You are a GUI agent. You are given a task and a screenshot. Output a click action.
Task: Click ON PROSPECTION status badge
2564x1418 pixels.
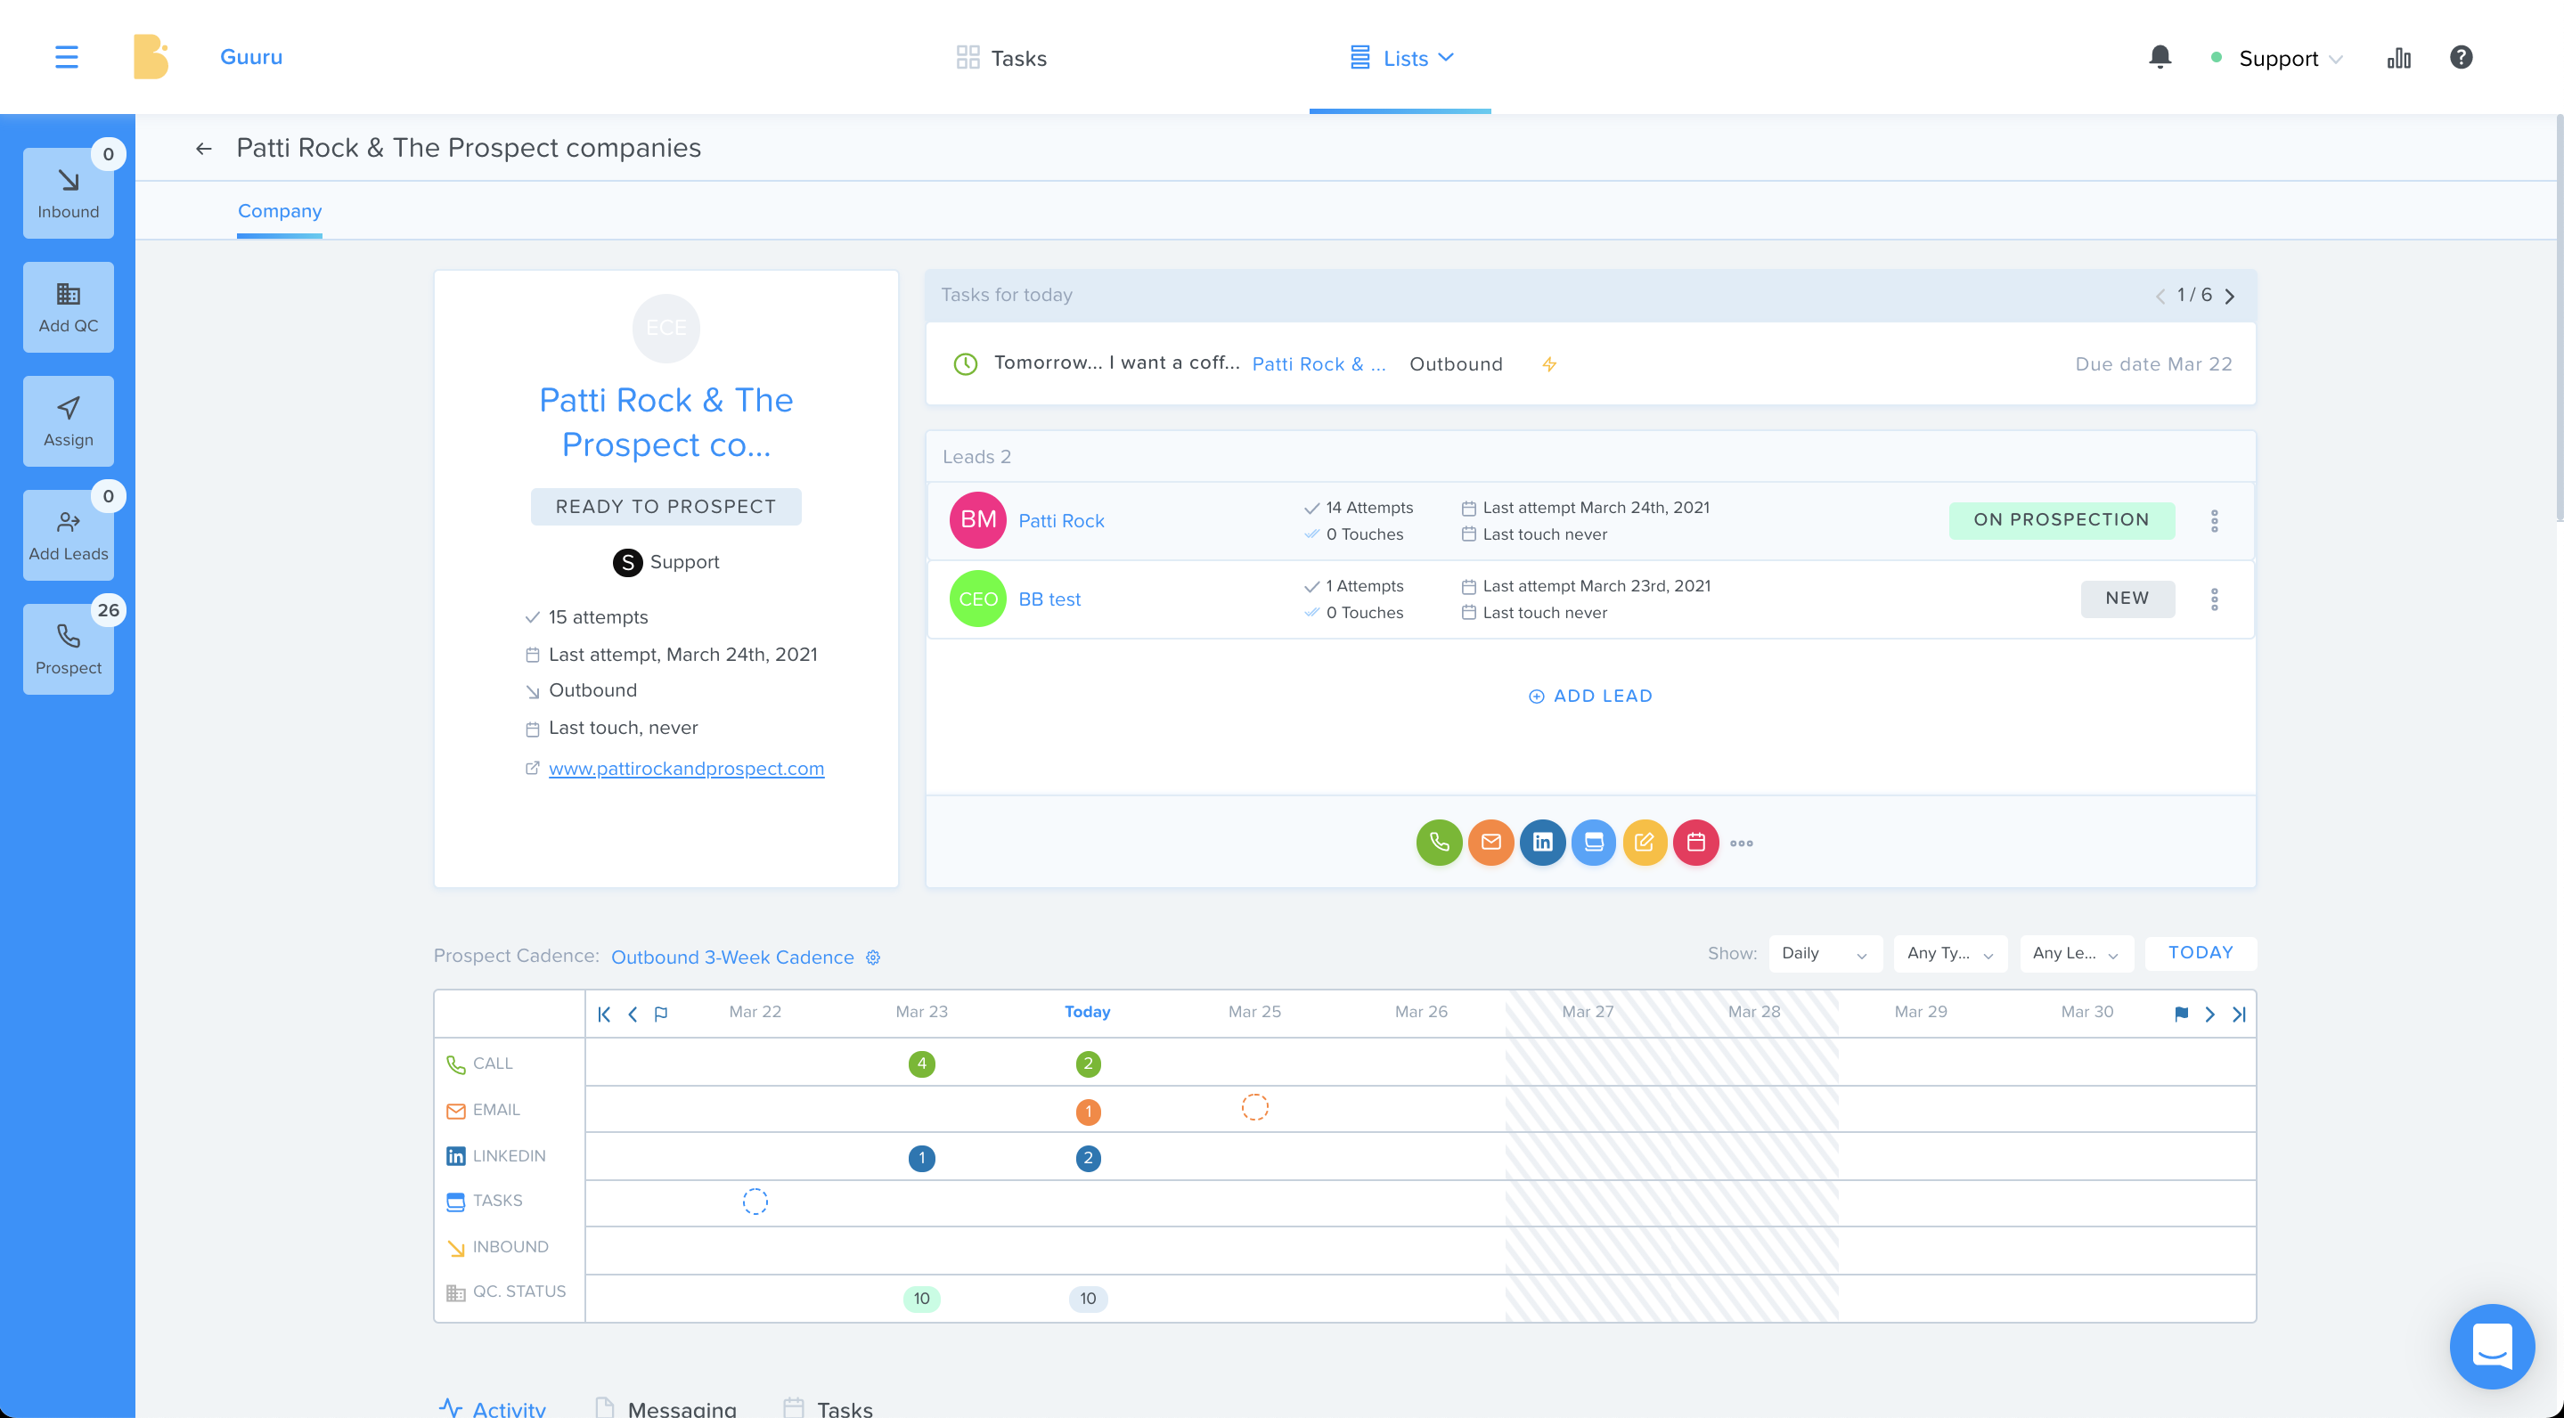tap(2062, 519)
